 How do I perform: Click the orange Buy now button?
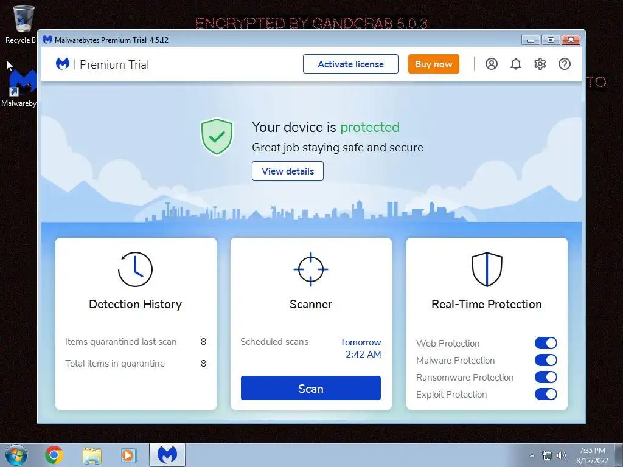[433, 64]
